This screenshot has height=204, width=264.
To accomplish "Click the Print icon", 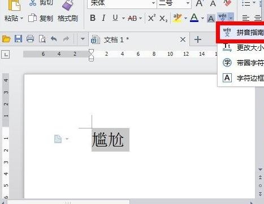I will pyautogui.click(x=30, y=39).
